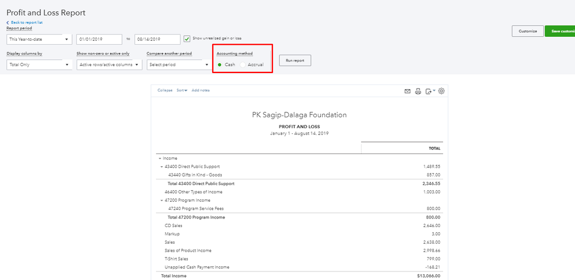Open the export report icon menu
575x280 pixels.
(x=429, y=91)
